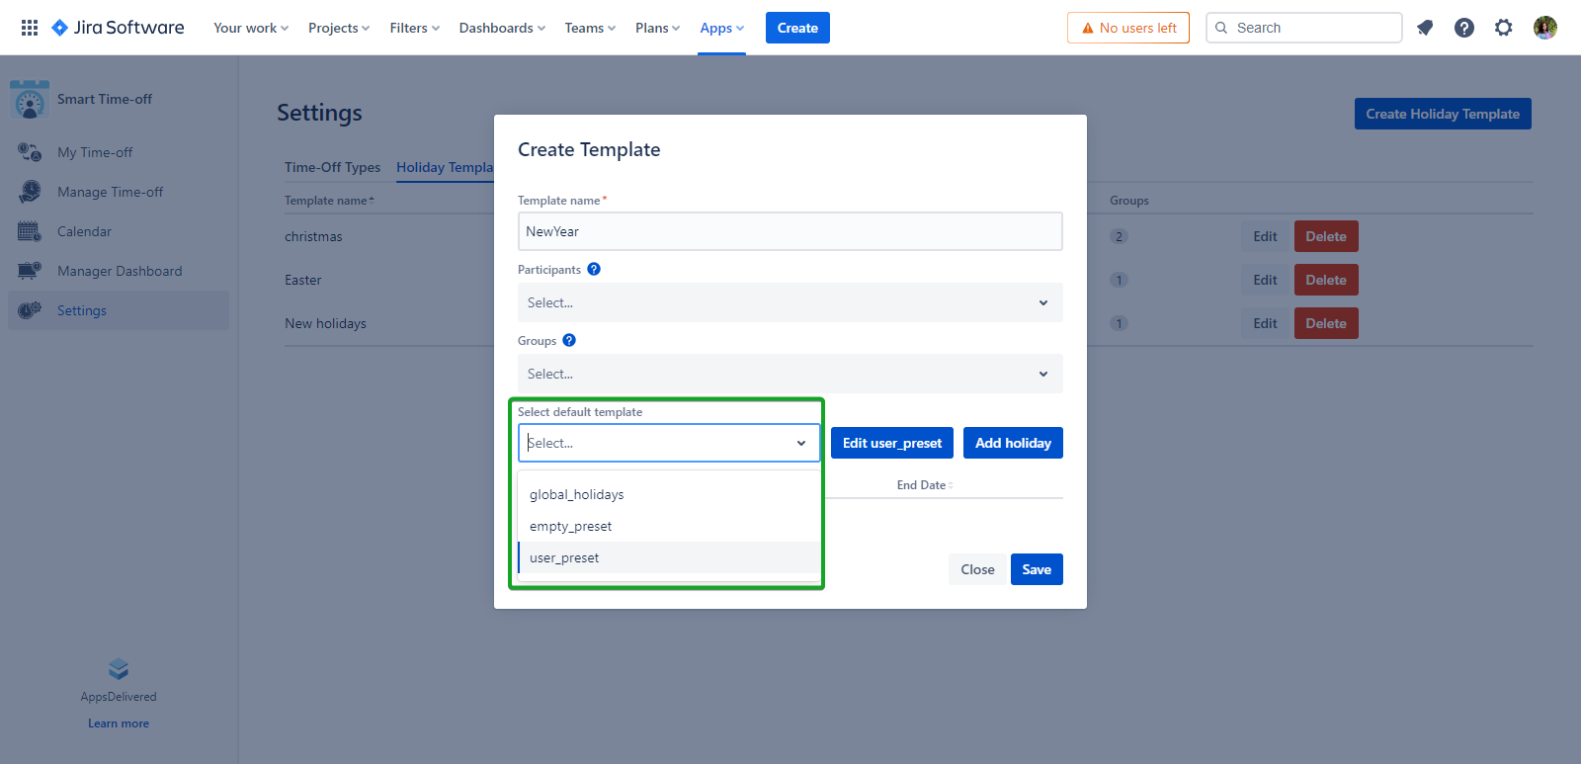Image resolution: width=1581 pixels, height=764 pixels.
Task: Open the Dashboards menu
Action: pyautogui.click(x=501, y=28)
